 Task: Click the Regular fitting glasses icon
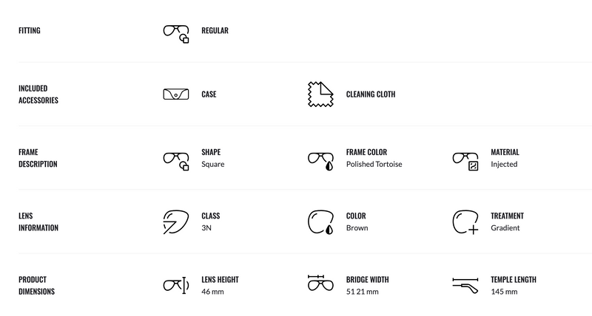tap(176, 32)
